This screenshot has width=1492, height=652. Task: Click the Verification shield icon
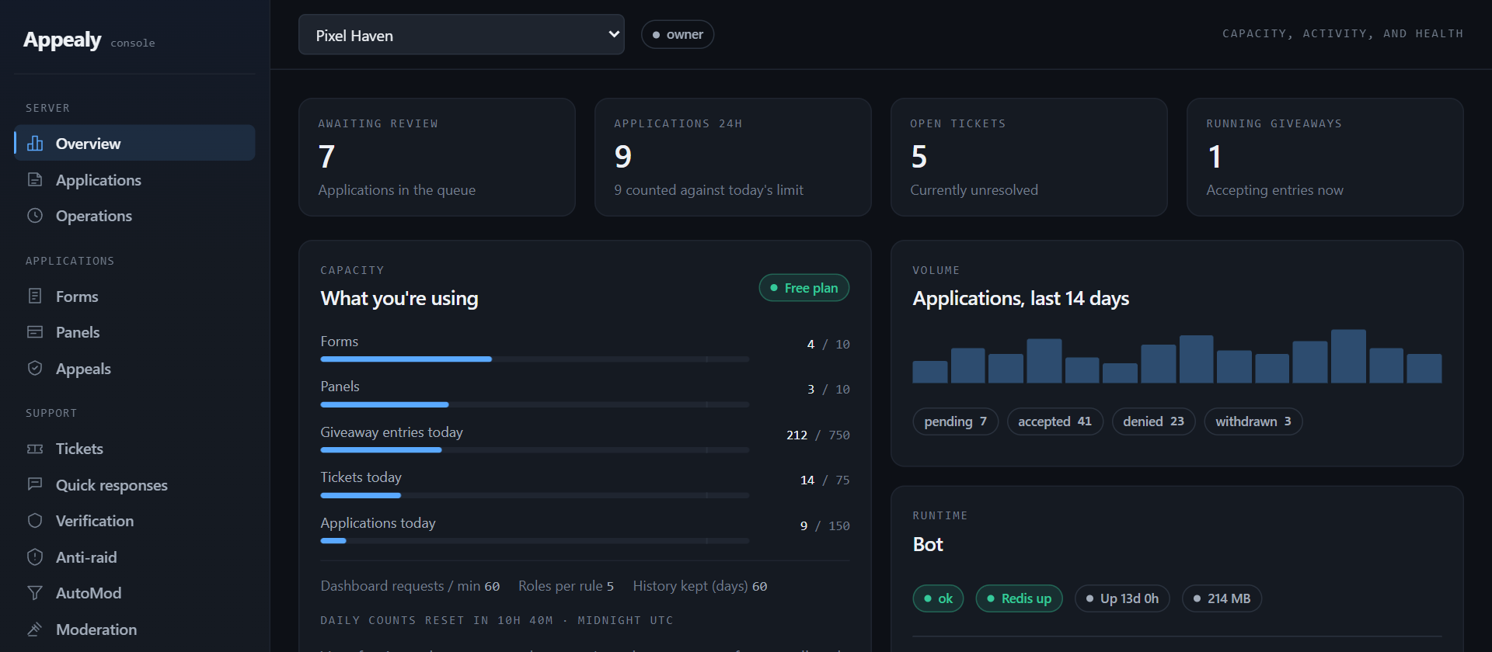coord(35,521)
